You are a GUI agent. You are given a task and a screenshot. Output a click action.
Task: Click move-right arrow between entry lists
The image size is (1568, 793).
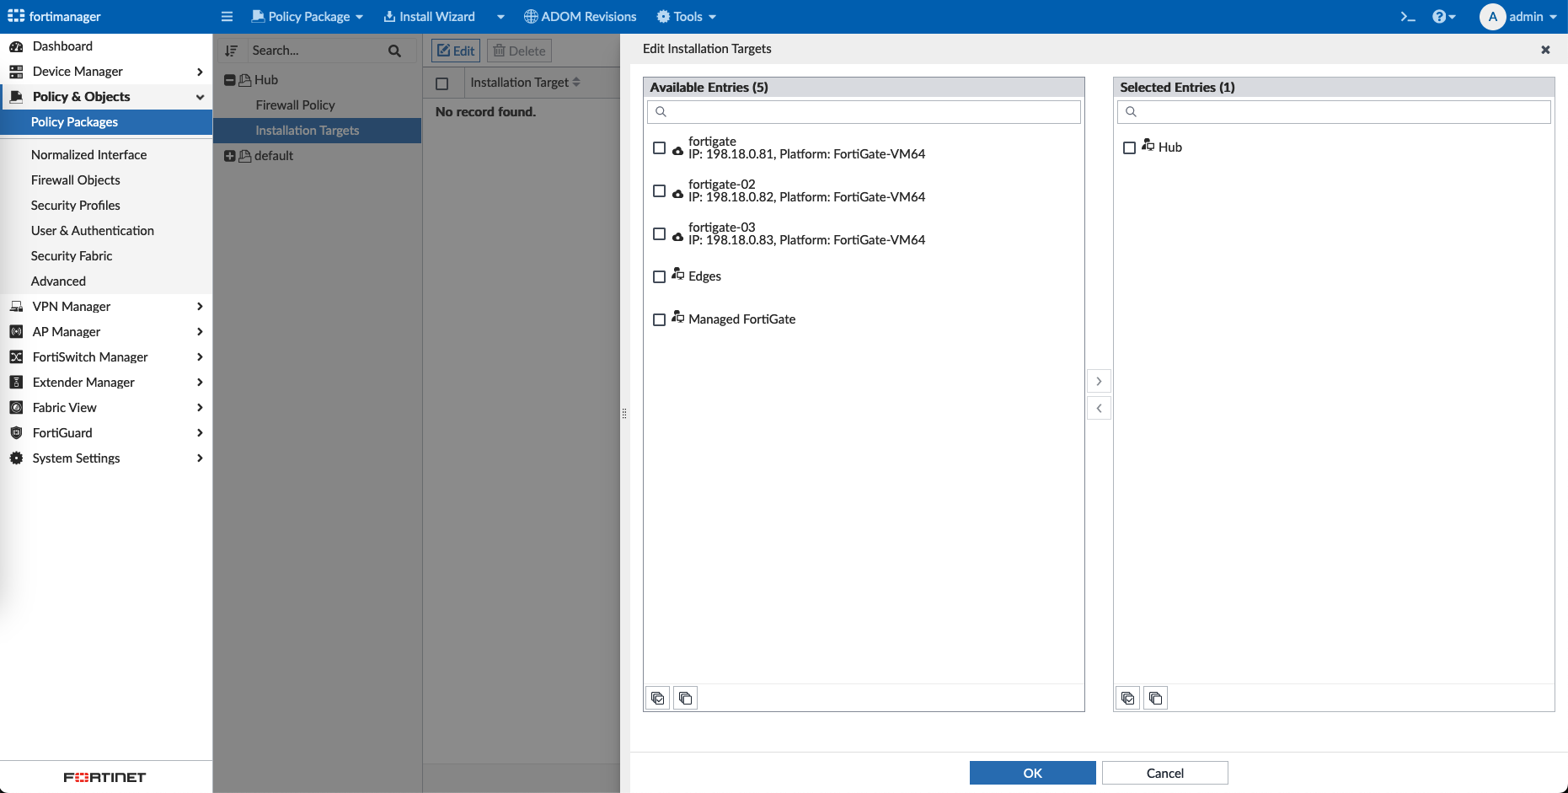(1099, 382)
